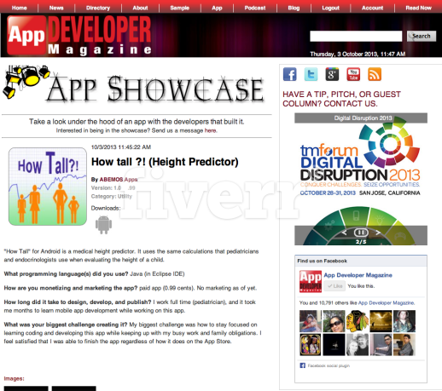
Task: Open the Home menu item
Action: [x=20, y=8]
